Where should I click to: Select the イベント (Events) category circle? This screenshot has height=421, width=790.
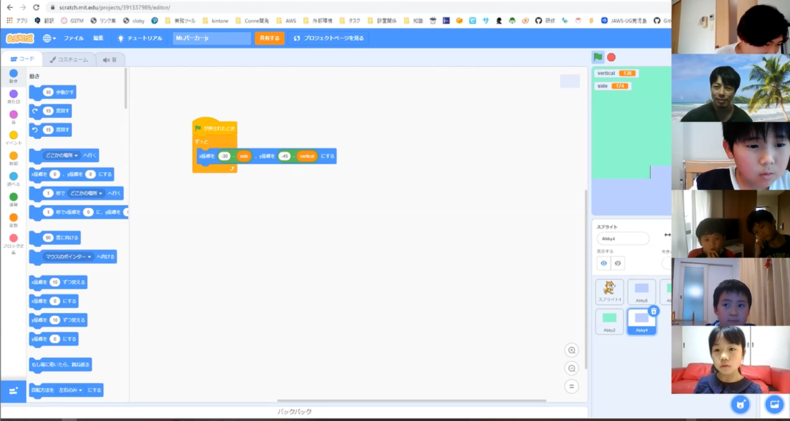point(13,135)
